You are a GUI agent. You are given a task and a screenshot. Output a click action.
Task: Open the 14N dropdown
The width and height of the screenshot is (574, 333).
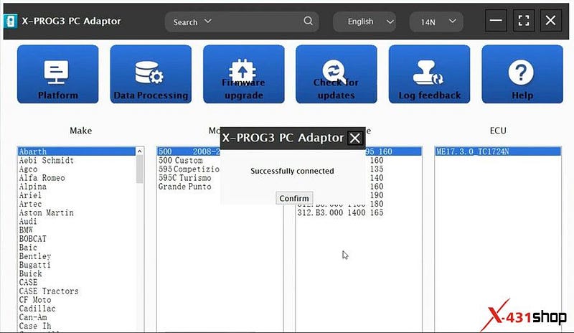436,22
